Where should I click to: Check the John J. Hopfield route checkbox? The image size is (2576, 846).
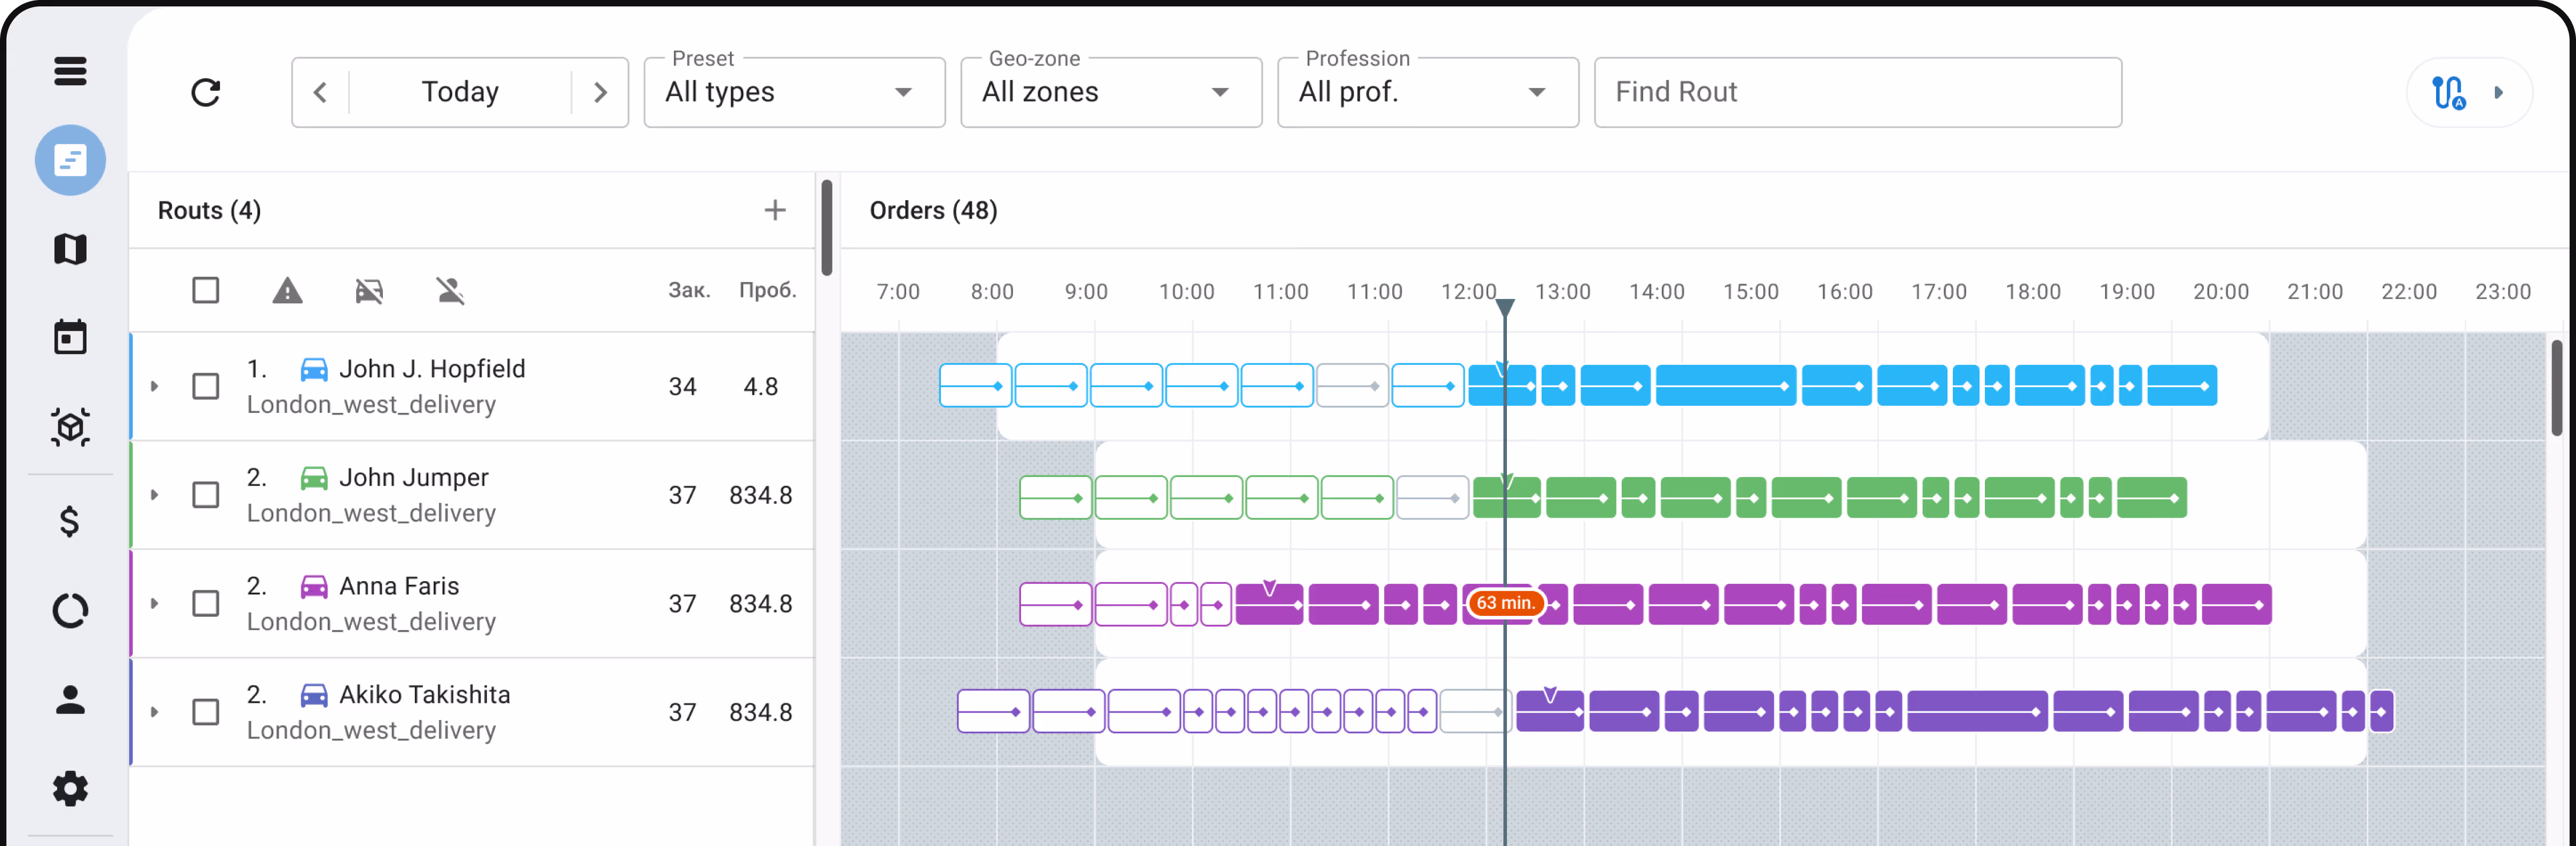(x=206, y=386)
